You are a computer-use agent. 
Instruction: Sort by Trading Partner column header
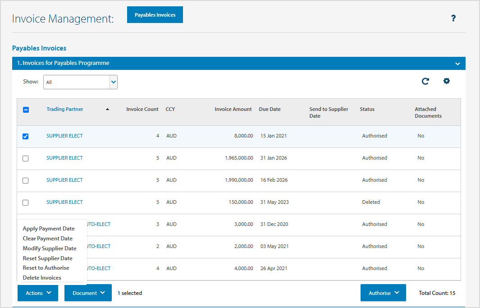65,109
